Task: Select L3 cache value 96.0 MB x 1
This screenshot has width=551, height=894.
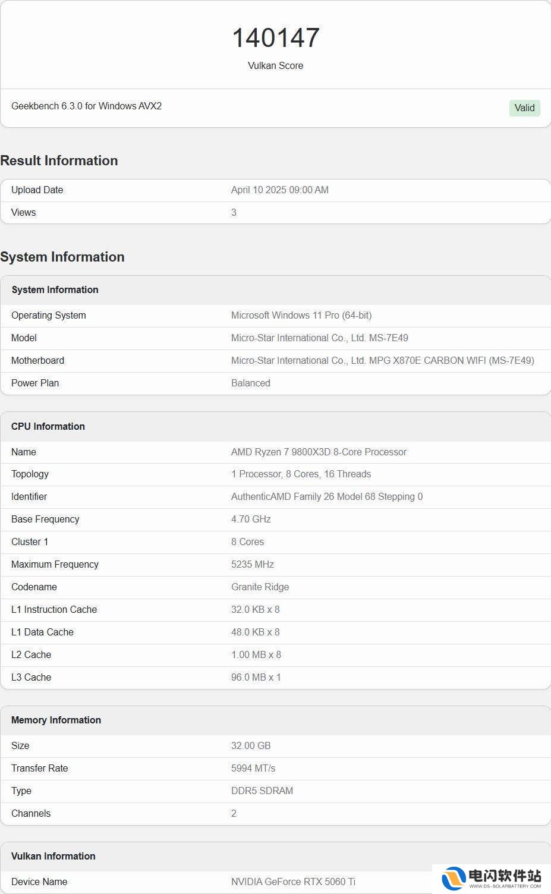Action: coord(256,678)
